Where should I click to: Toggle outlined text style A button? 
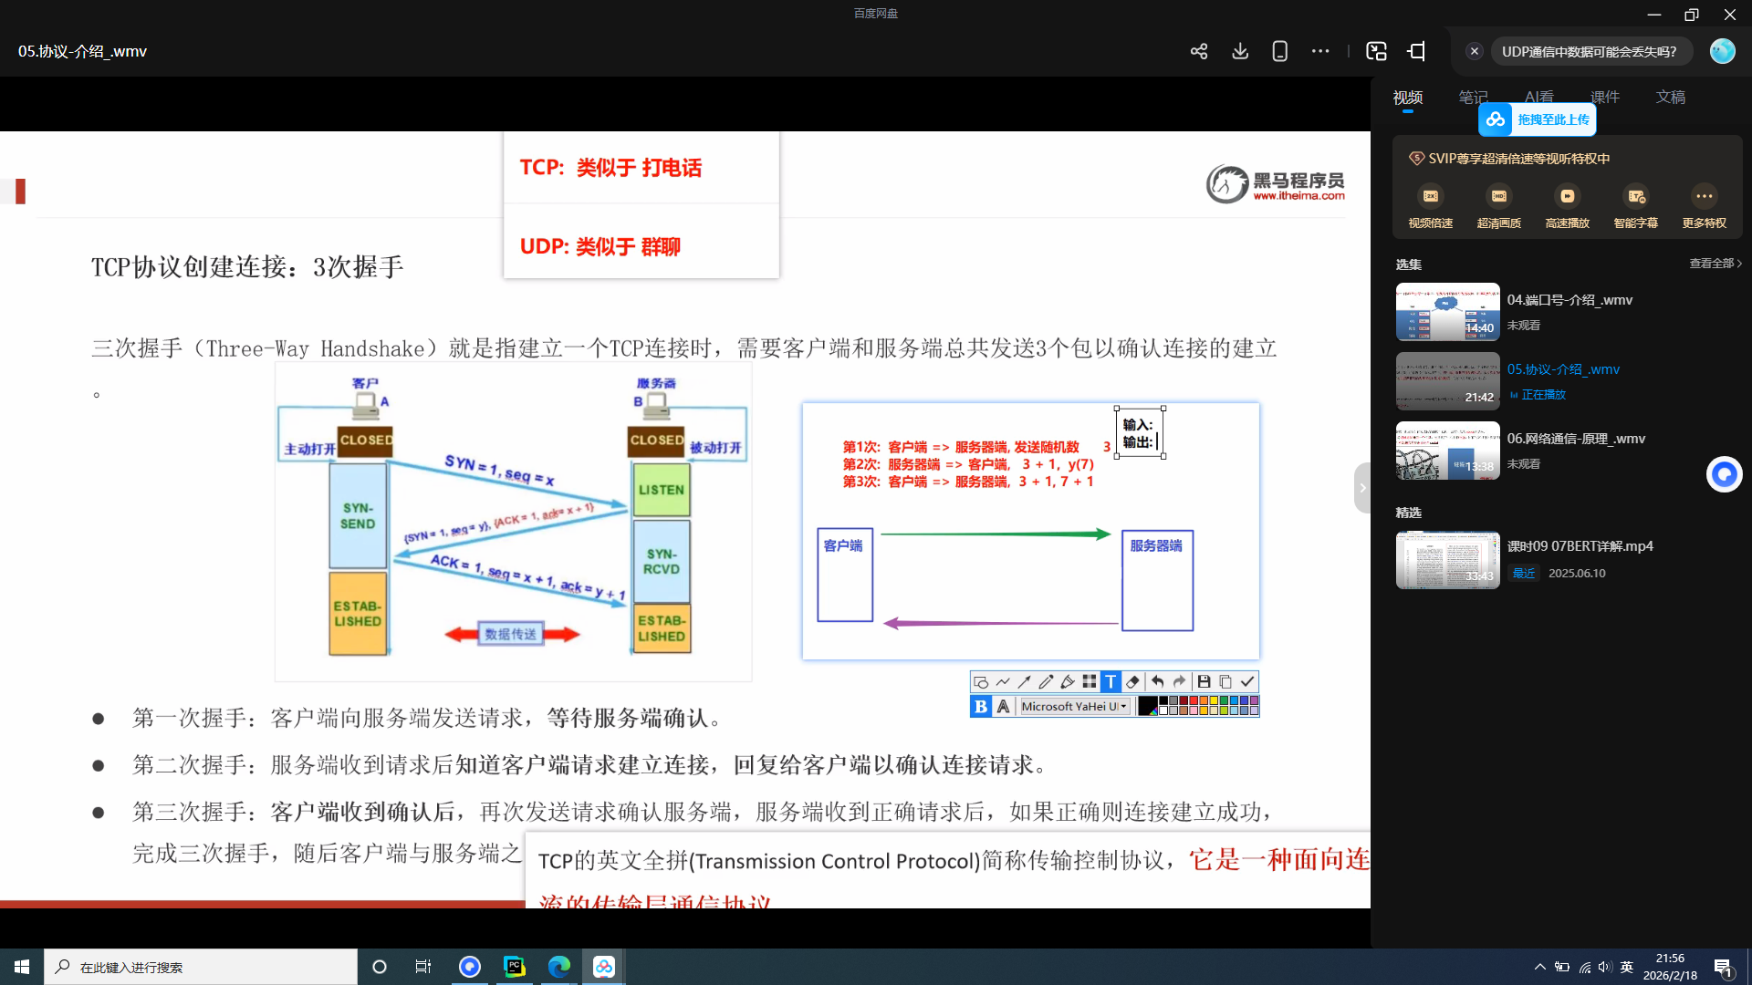click(1003, 706)
